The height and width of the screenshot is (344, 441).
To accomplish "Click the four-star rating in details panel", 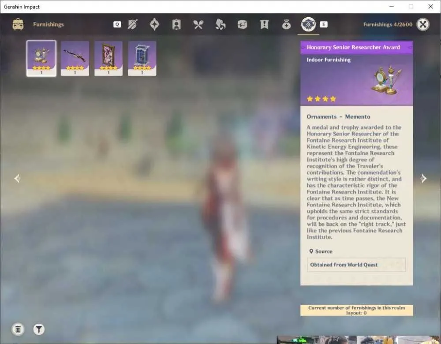I will coord(321,99).
